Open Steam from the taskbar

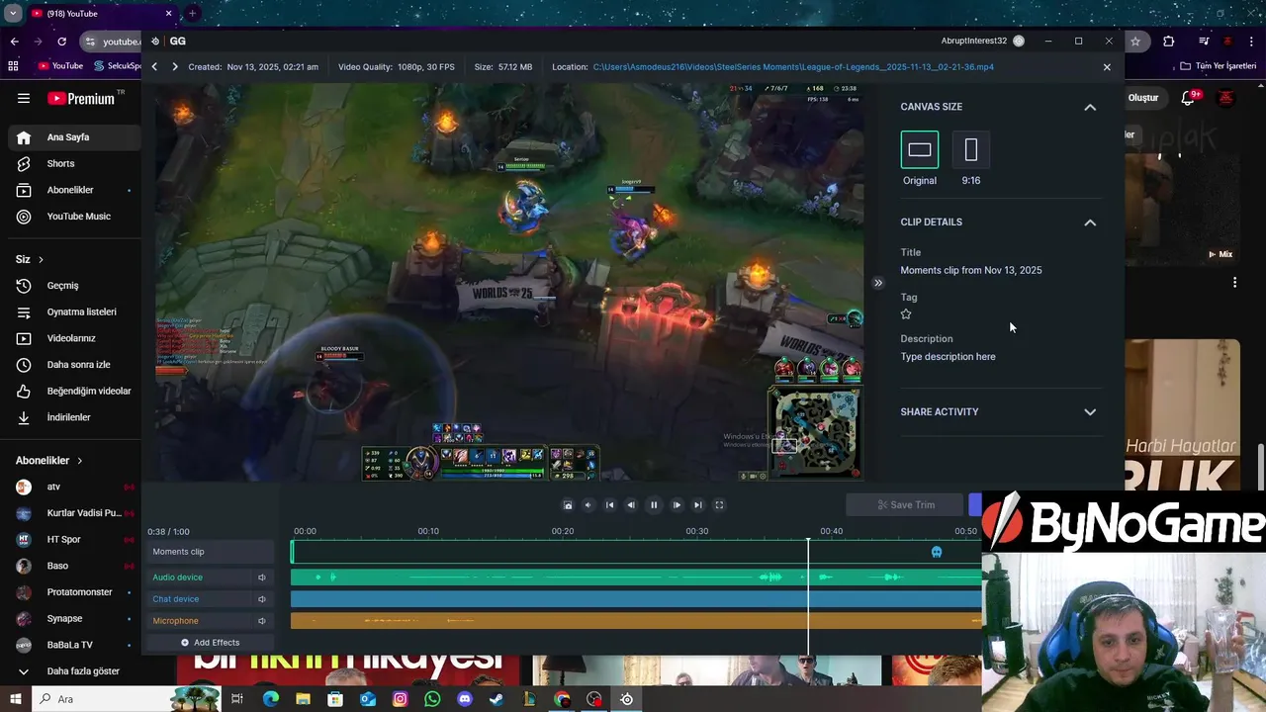click(x=497, y=699)
